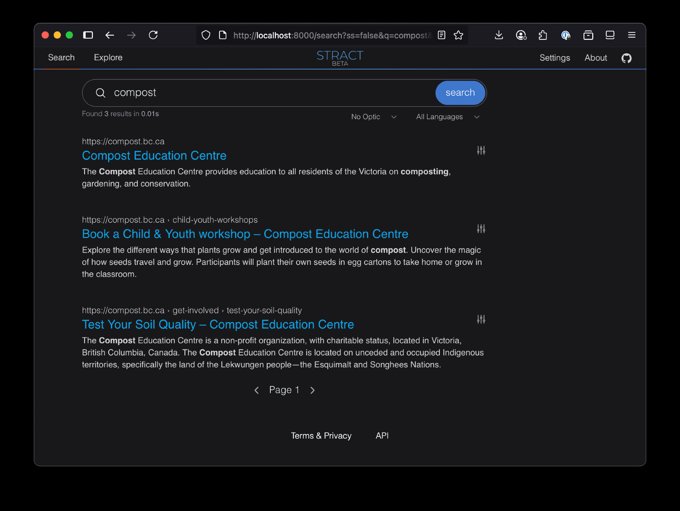Open the container tabs icon
The height and width of the screenshot is (511, 680).
click(x=588, y=35)
